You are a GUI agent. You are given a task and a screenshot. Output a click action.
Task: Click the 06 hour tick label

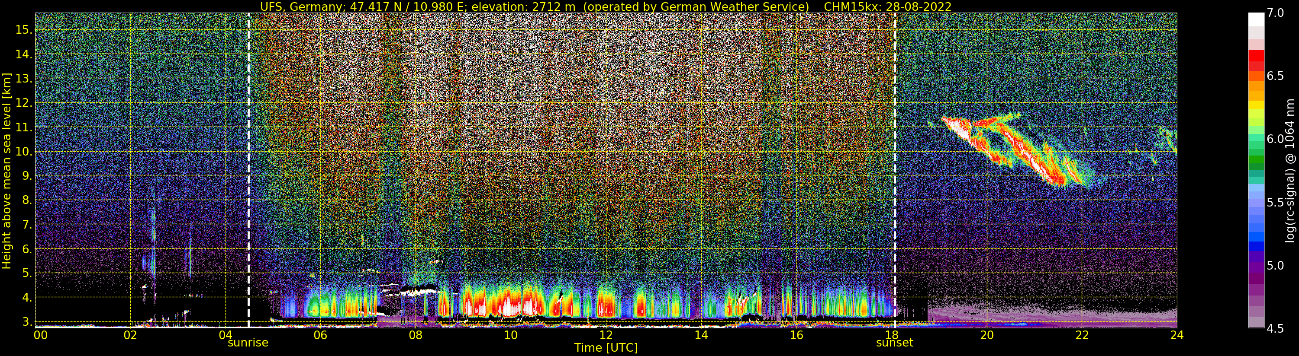[321, 335]
